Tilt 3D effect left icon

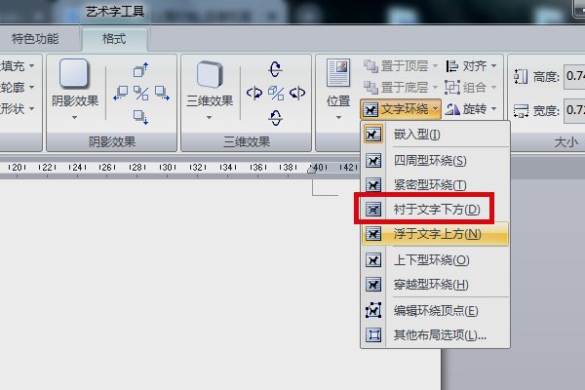254,93
